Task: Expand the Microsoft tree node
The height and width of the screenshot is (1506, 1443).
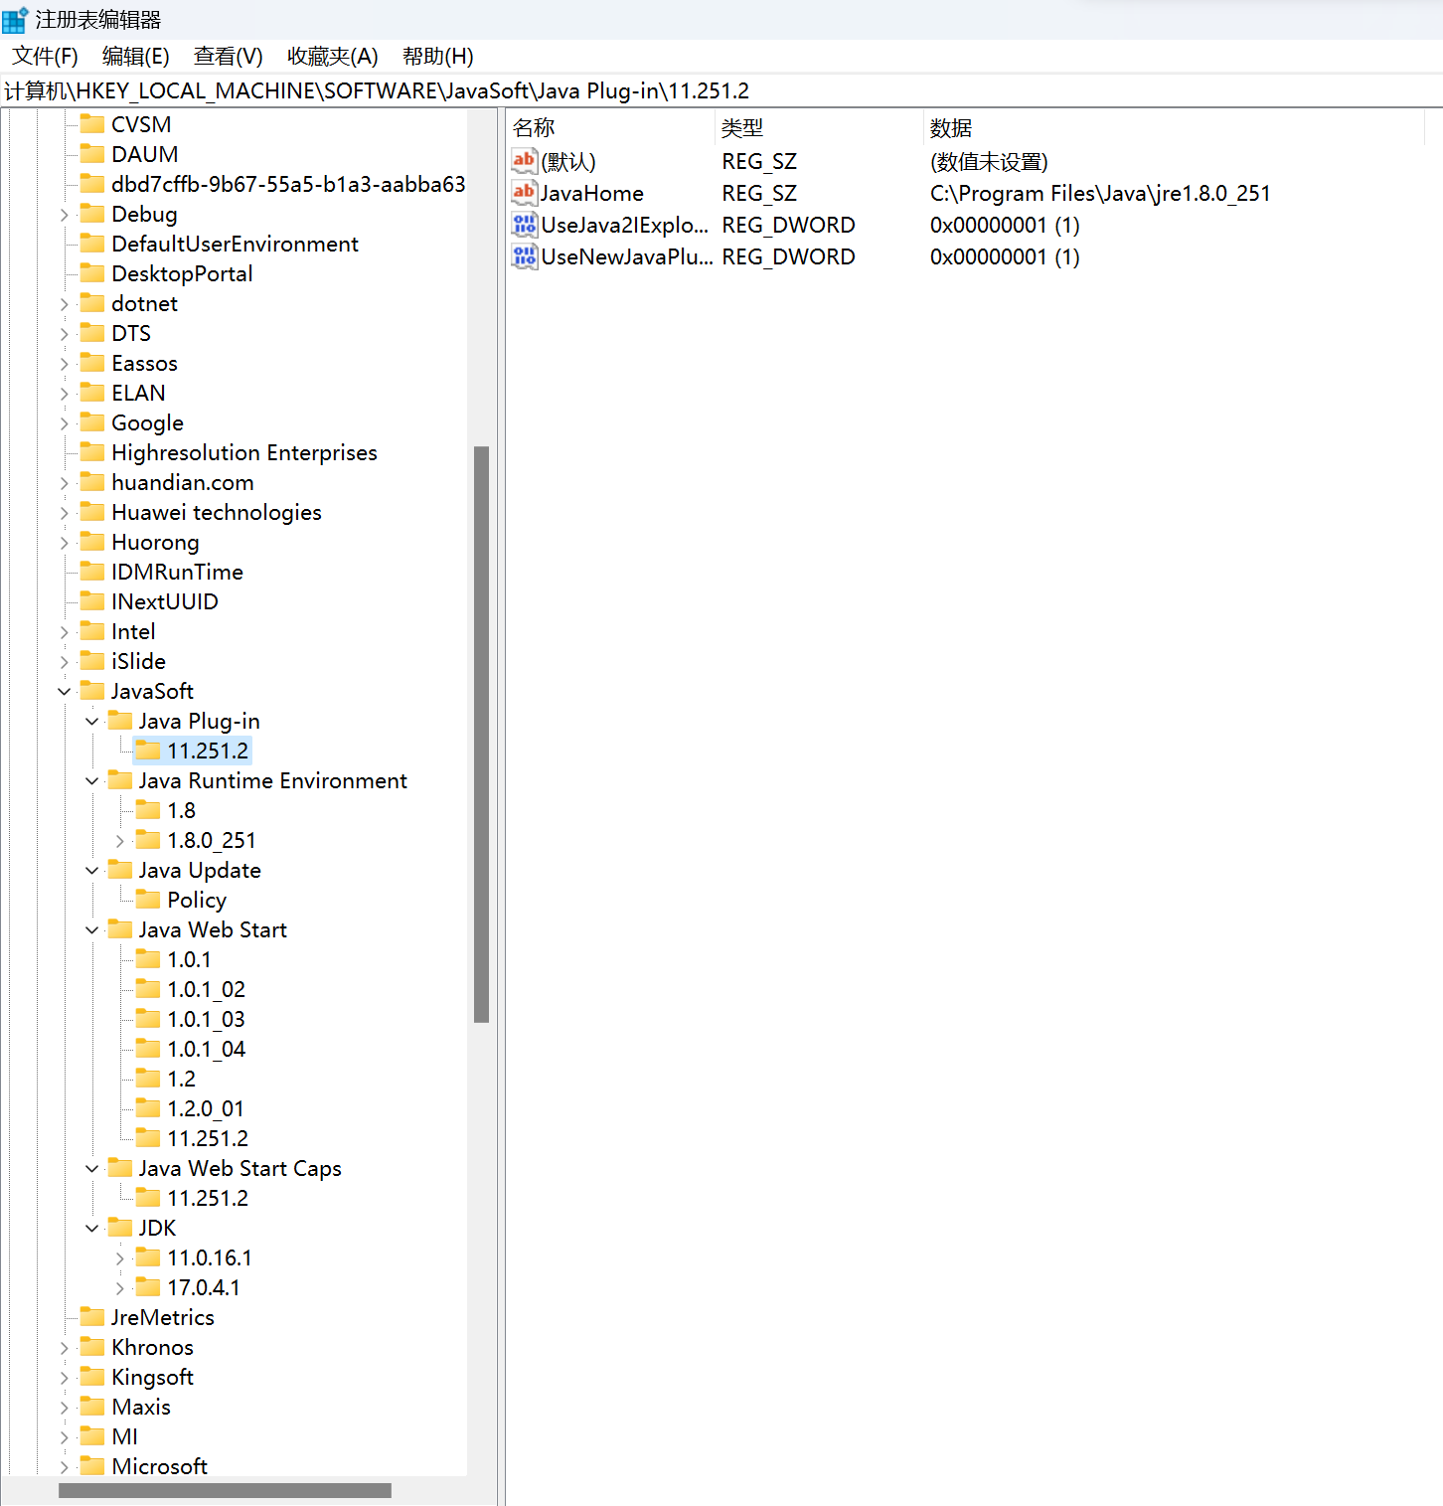Action: 64,1466
